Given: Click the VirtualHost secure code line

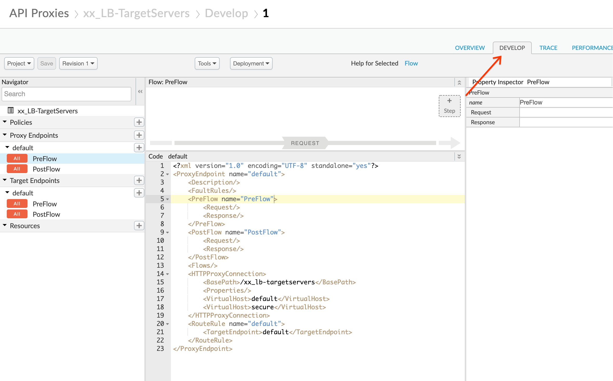Looking at the screenshot, I should (264, 307).
